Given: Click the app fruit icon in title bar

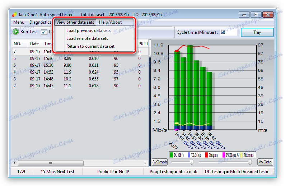Looking at the screenshot, I should (x=15, y=14).
